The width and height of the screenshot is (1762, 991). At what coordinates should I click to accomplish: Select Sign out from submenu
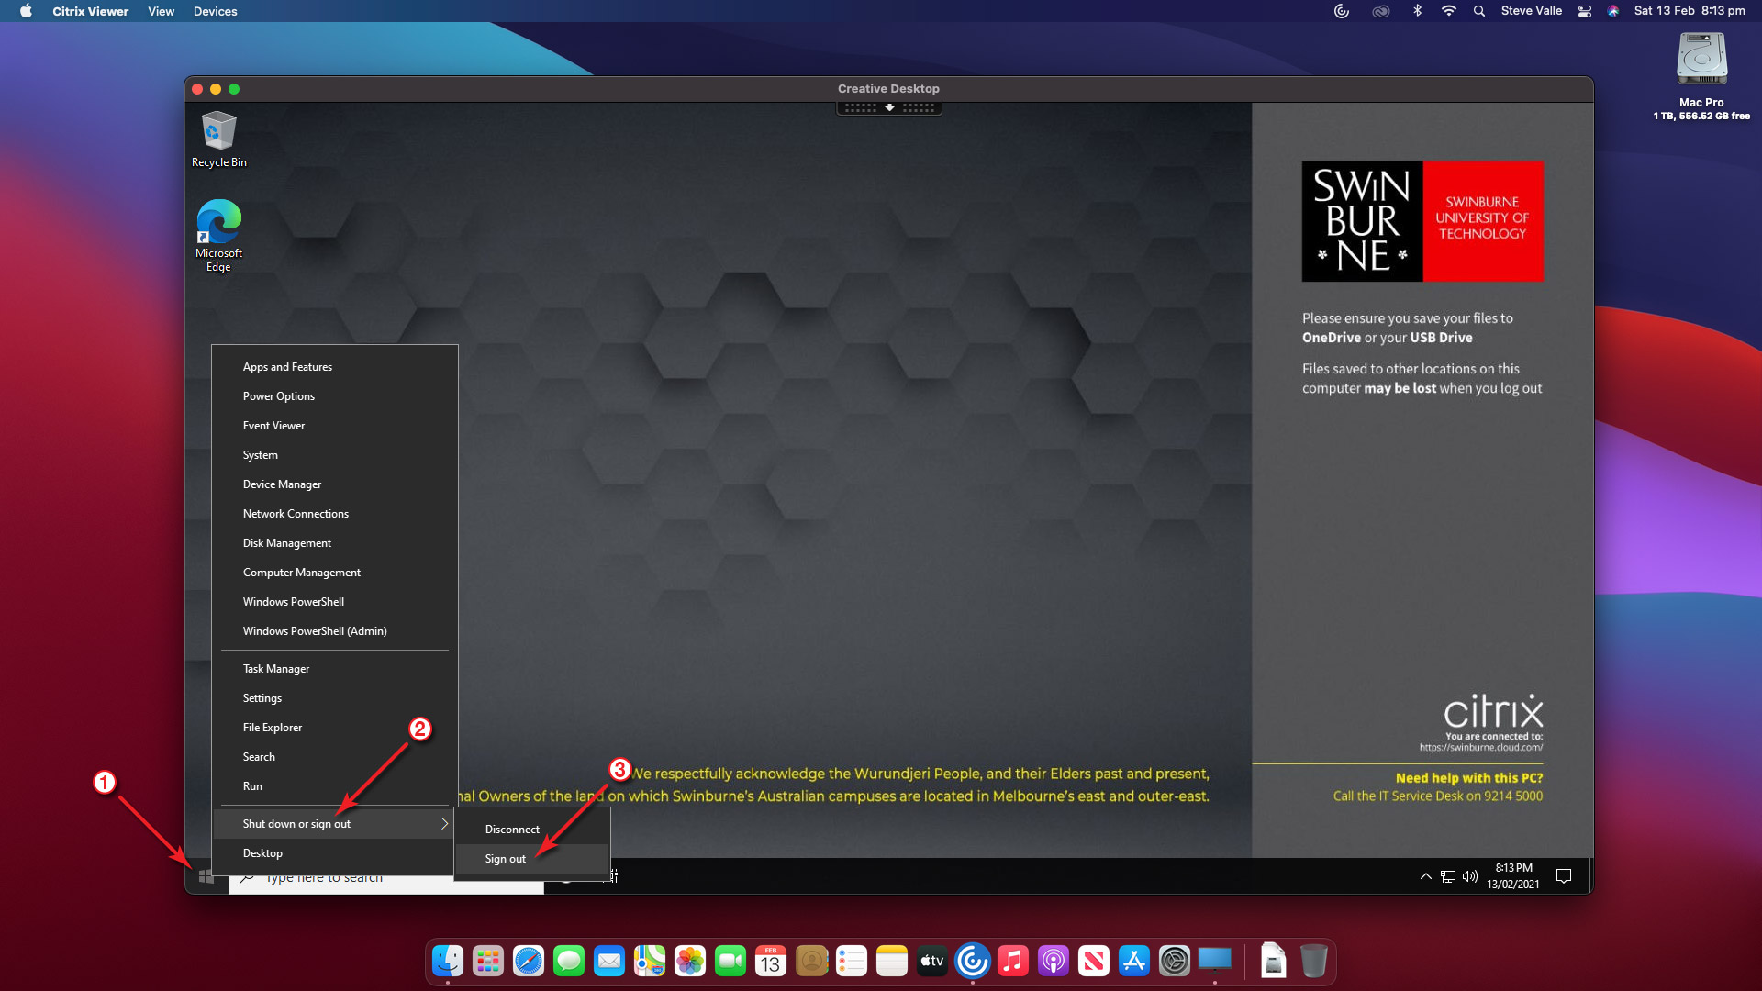(x=506, y=859)
